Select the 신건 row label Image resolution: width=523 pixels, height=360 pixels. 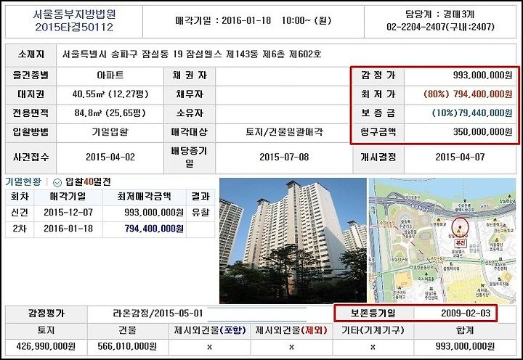pyautogui.click(x=20, y=213)
